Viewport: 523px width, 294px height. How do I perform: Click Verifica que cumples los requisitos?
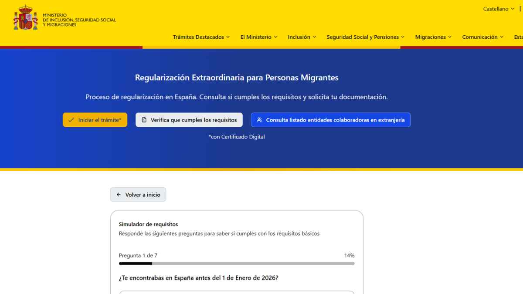point(189,119)
